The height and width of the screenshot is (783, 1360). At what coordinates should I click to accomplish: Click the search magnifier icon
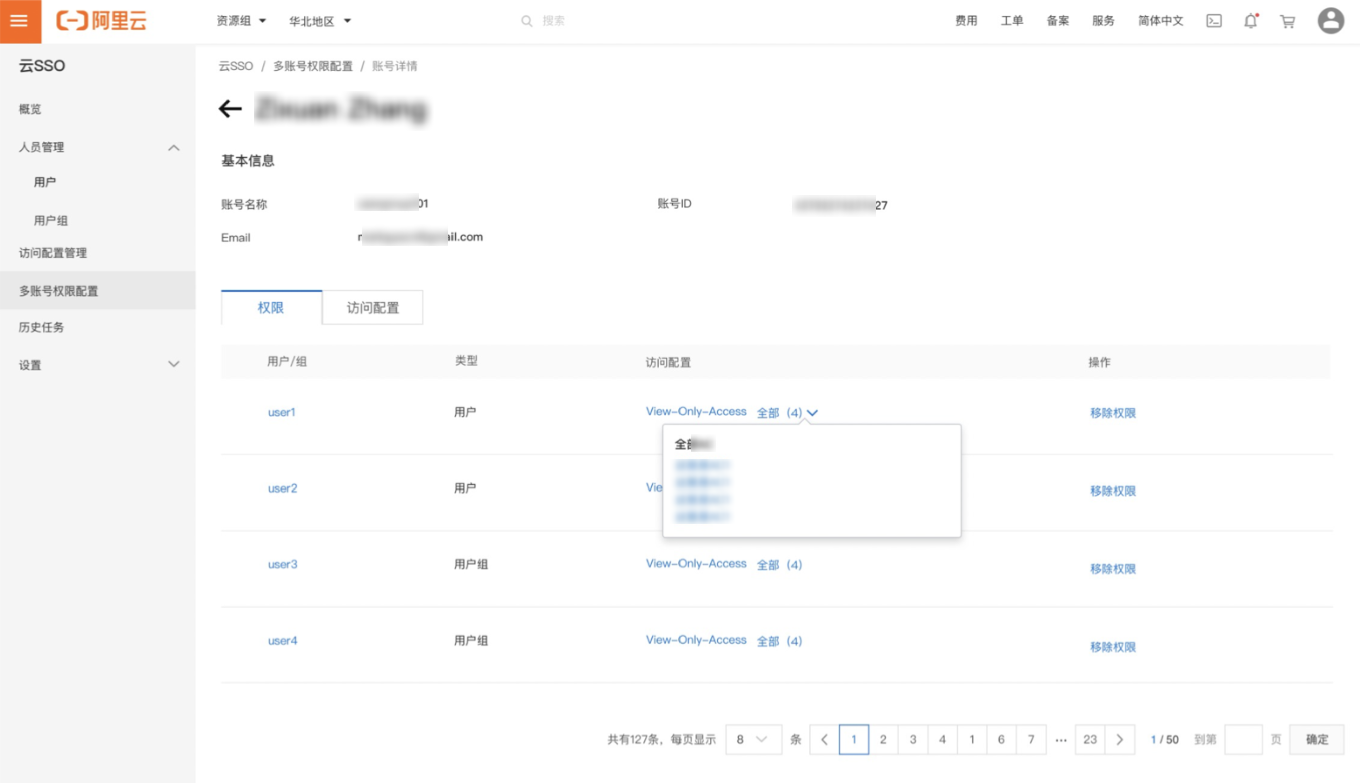click(527, 21)
